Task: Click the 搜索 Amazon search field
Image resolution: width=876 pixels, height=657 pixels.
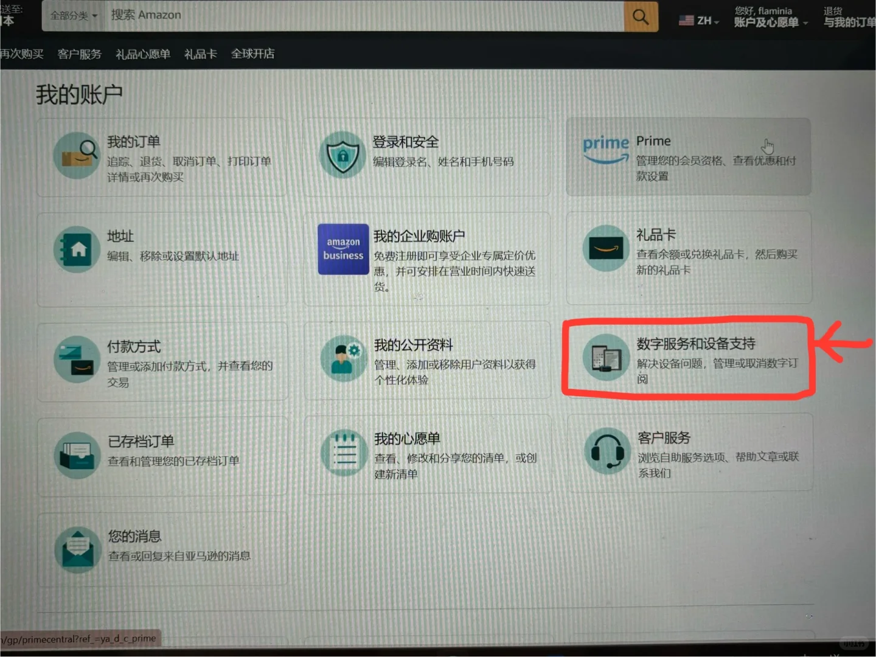Action: 364,16
